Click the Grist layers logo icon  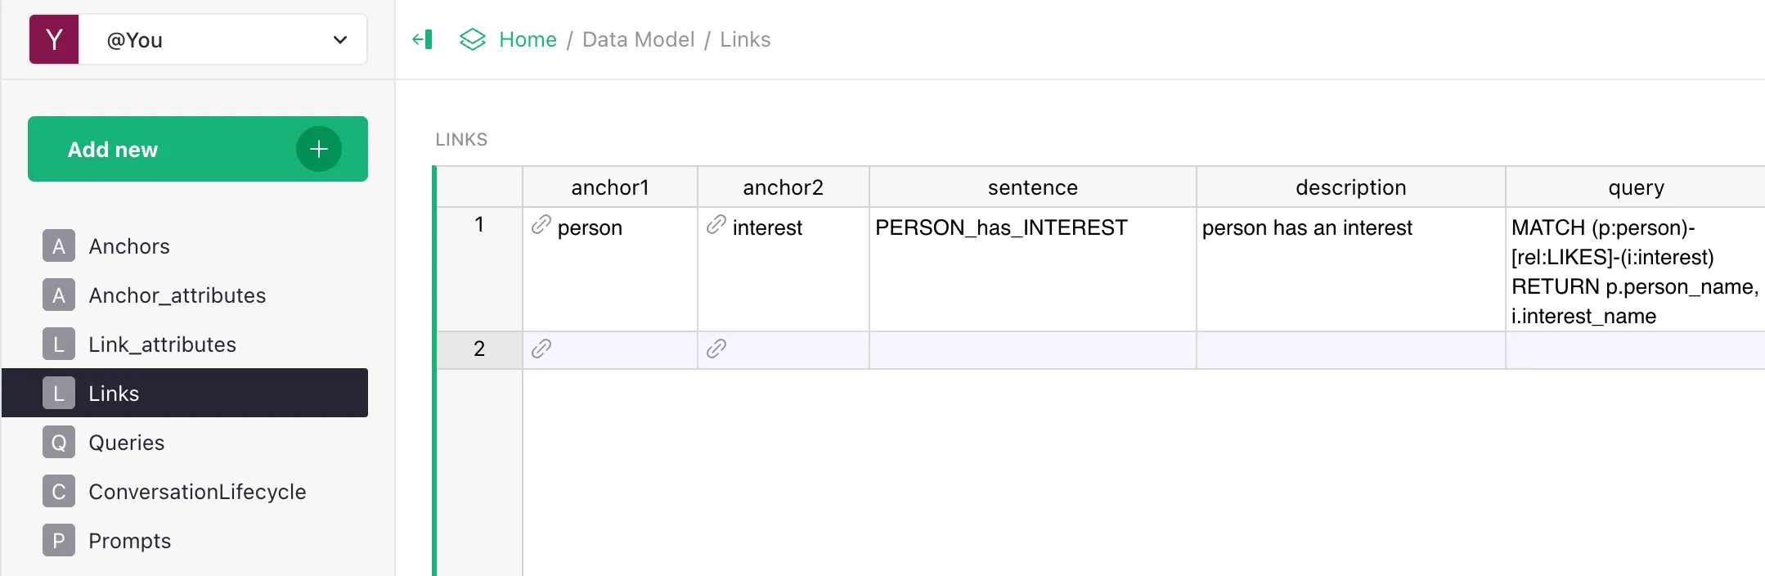coord(473,39)
